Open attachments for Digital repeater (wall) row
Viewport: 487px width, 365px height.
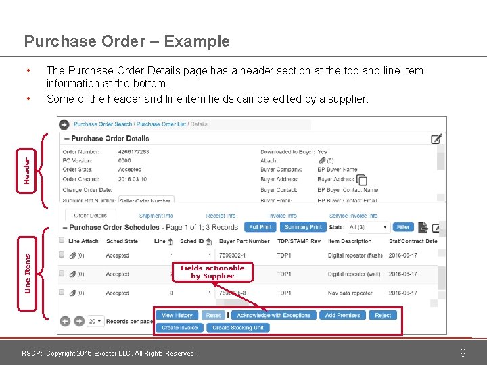[x=72, y=274]
